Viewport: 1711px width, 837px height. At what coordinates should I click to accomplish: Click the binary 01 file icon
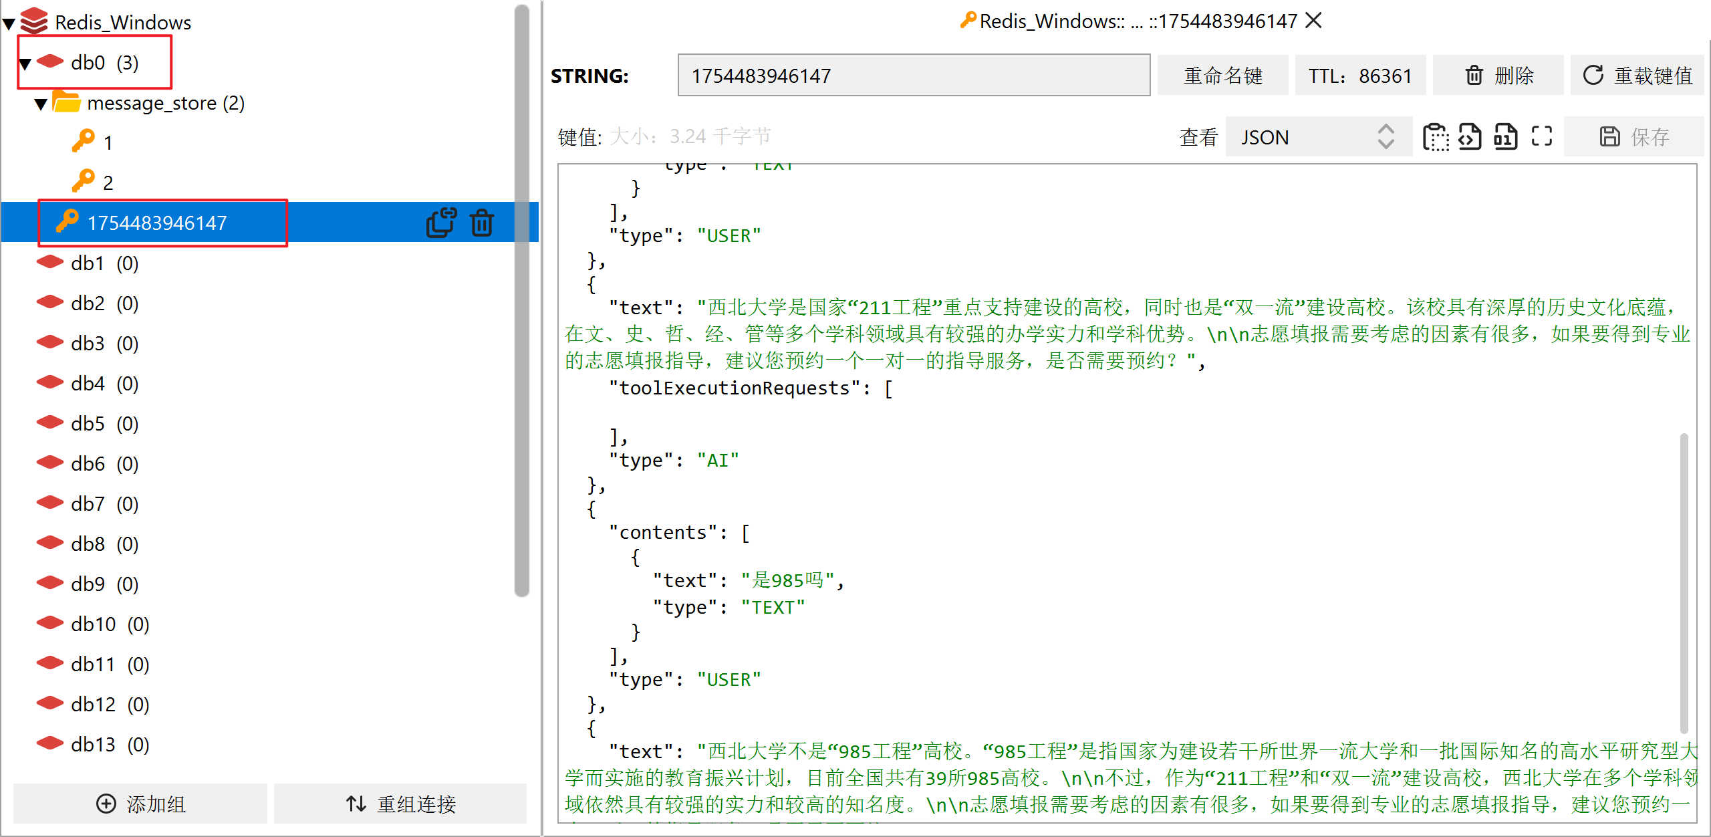(1505, 137)
